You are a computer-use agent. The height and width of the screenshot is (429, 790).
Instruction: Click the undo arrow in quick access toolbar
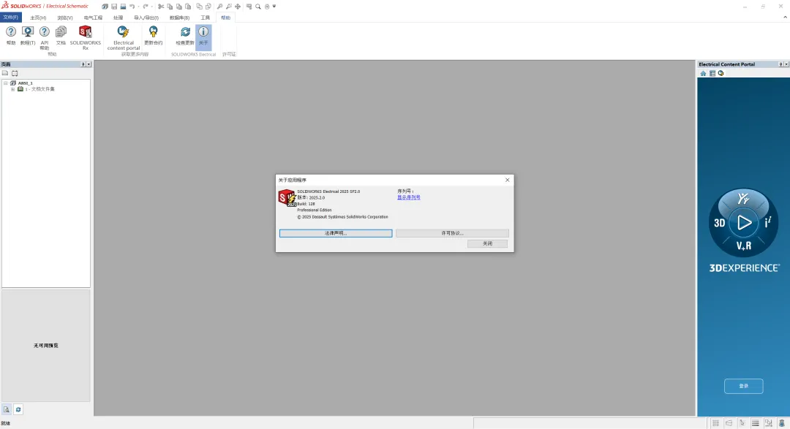132,7
